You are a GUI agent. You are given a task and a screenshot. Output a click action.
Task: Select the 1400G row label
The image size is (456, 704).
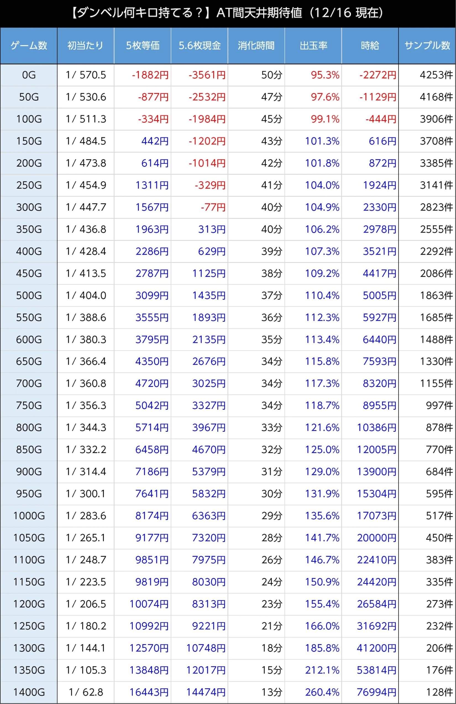point(29,692)
